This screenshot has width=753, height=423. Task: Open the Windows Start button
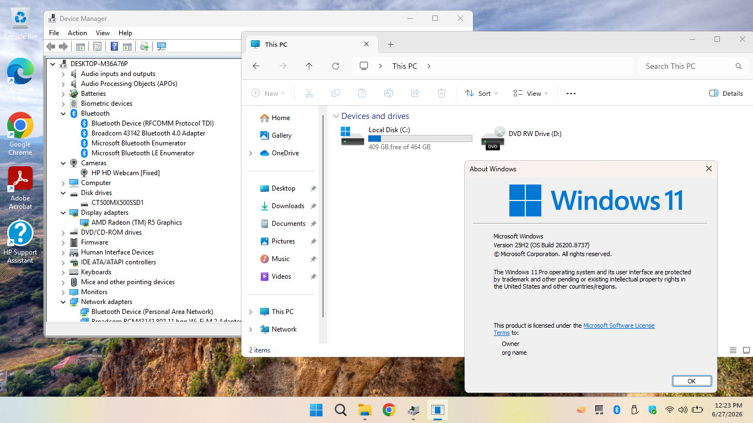316,410
